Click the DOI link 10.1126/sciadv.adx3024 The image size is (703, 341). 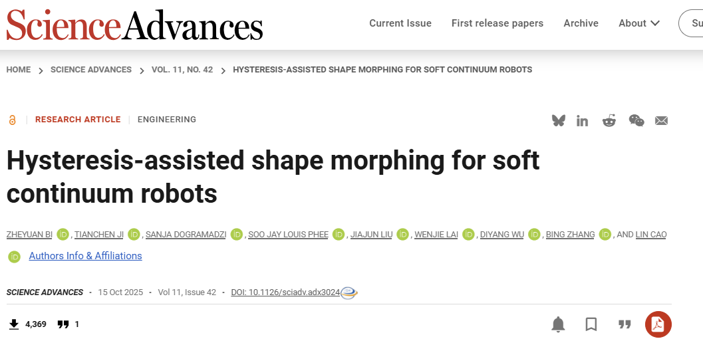click(x=285, y=292)
